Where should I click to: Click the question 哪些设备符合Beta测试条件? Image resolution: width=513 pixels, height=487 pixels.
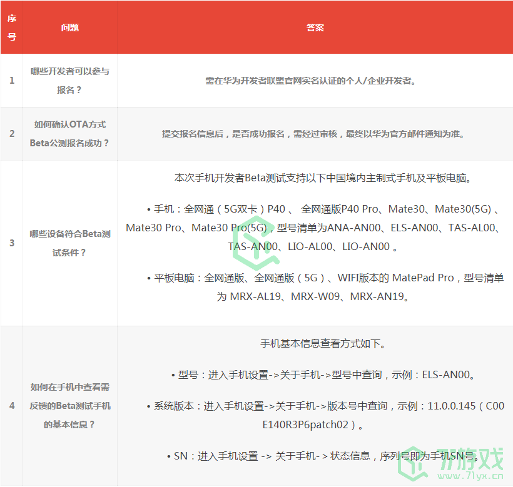pyautogui.click(x=70, y=243)
